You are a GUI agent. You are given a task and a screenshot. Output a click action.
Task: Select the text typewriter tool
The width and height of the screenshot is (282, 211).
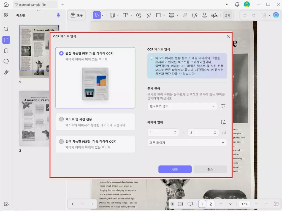tap(125, 15)
